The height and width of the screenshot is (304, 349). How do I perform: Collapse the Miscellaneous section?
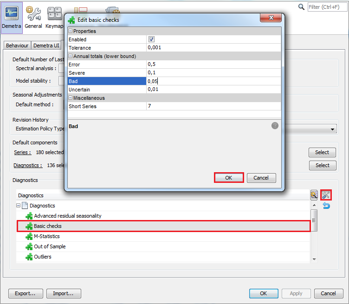[x=71, y=98]
